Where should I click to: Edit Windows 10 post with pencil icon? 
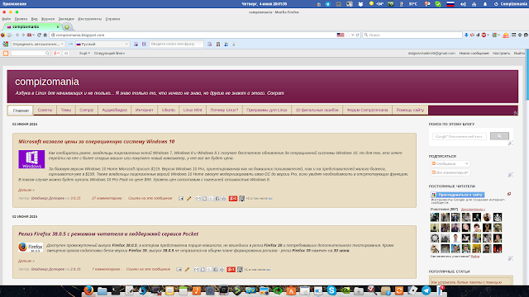coord(189,199)
